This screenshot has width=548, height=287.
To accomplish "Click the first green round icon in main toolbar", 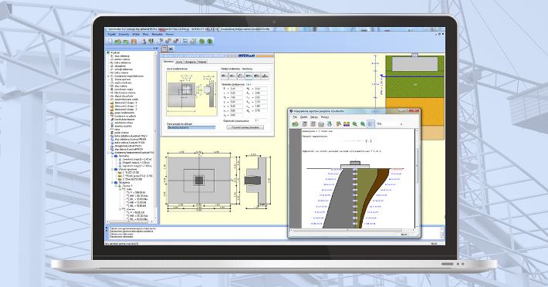I will [201, 41].
